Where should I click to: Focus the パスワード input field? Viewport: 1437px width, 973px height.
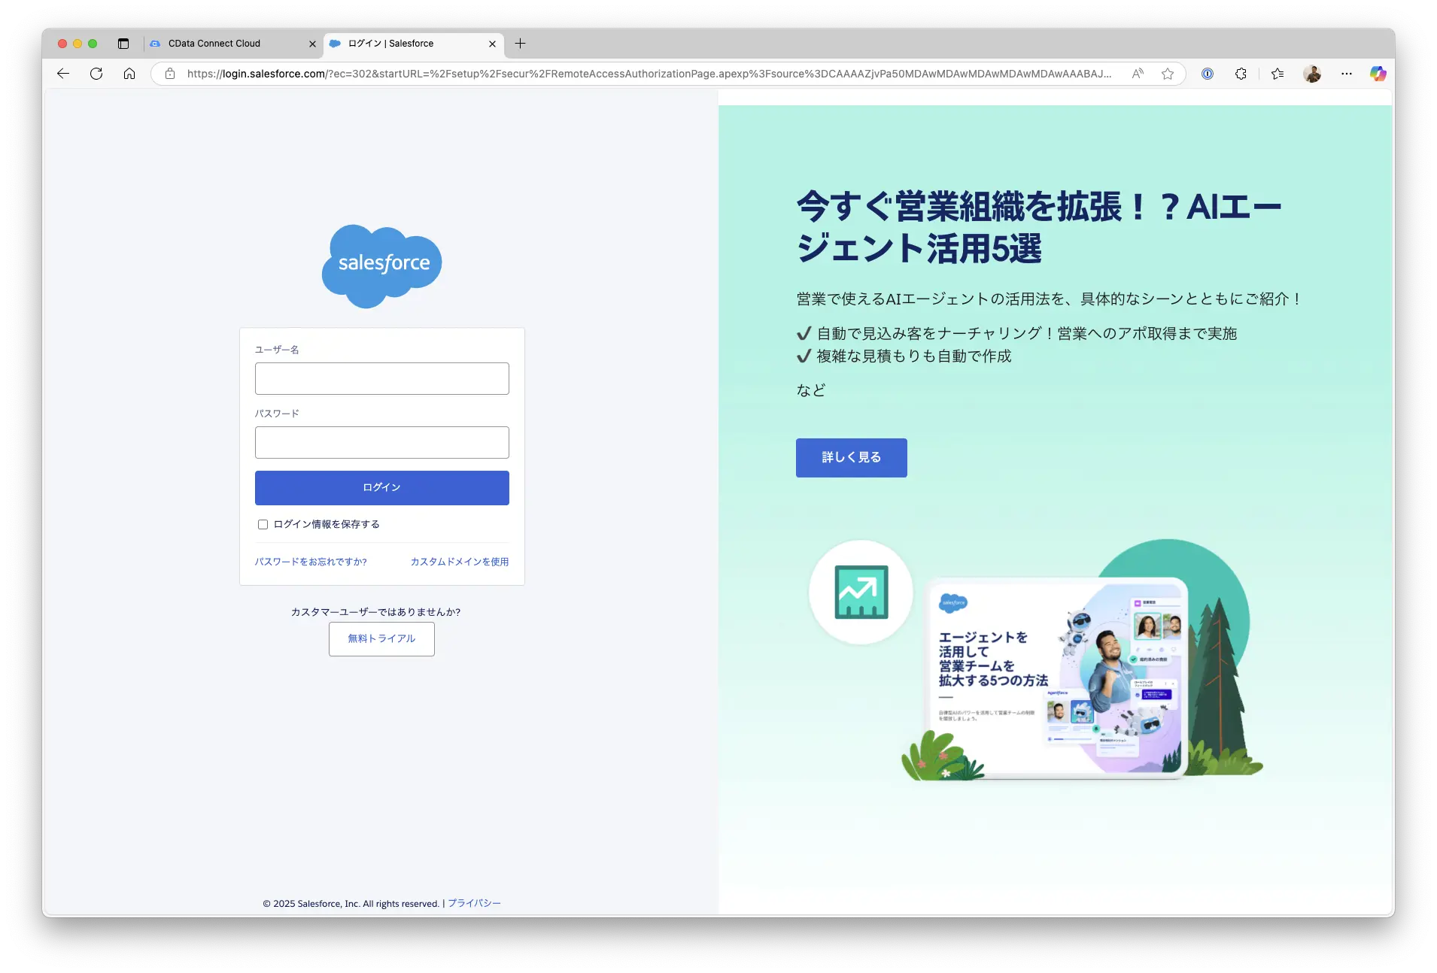(382, 443)
